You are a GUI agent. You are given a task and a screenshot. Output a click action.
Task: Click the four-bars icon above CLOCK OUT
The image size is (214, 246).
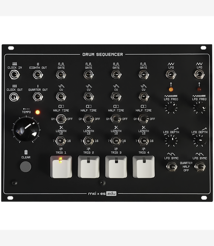click(15, 86)
